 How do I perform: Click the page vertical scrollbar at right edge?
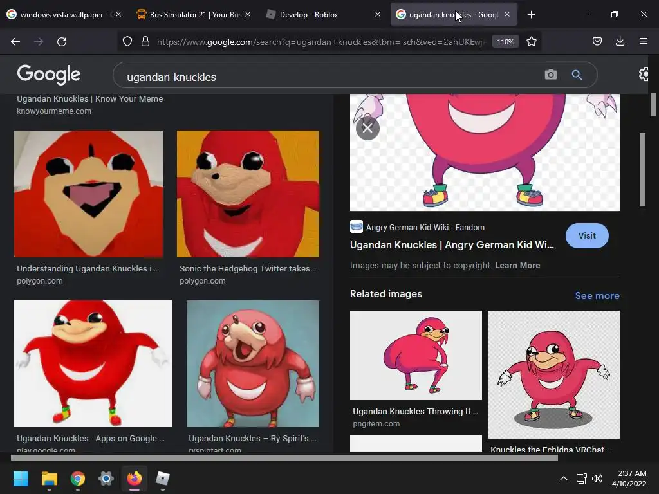[653, 104]
